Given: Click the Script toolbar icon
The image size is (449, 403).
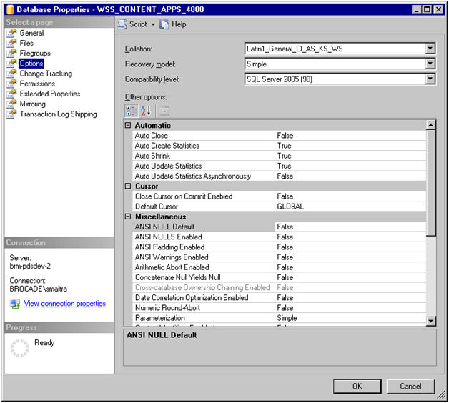Looking at the screenshot, I should click(122, 24).
